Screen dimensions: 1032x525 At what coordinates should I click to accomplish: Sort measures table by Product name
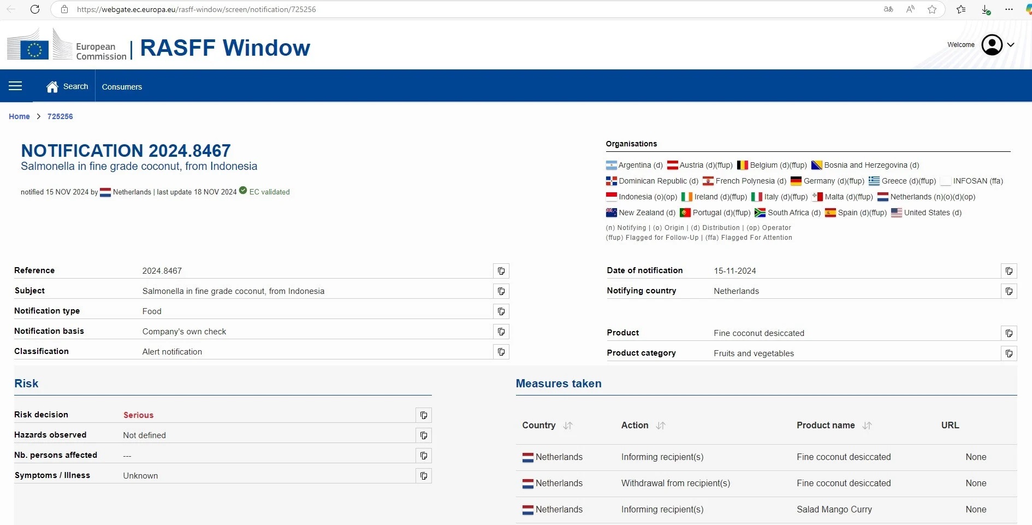pos(867,426)
